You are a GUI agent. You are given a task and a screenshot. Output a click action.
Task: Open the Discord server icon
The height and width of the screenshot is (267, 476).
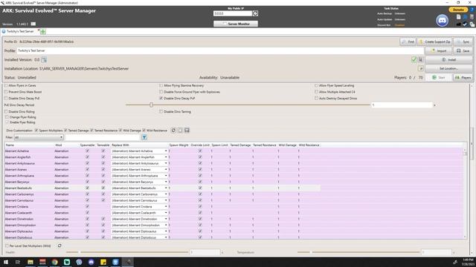[x=442, y=21]
